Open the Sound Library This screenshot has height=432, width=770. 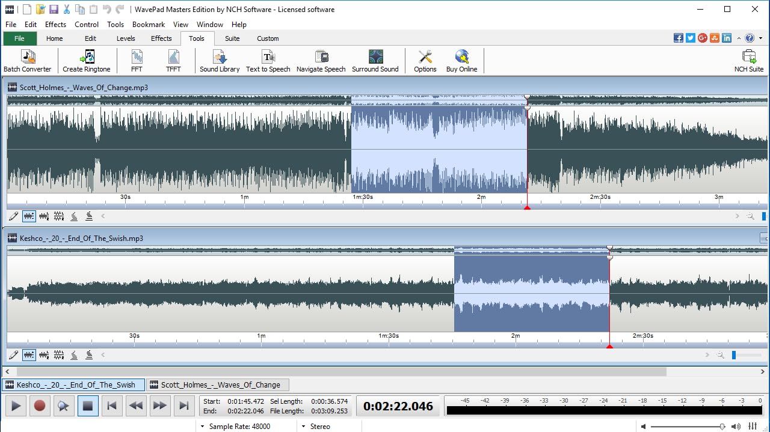point(220,60)
